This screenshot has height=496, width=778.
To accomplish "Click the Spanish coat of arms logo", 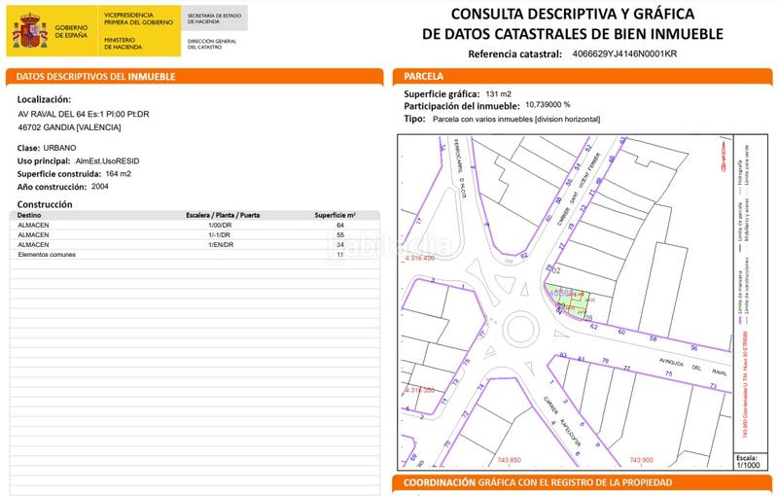I will pyautogui.click(x=30, y=31).
